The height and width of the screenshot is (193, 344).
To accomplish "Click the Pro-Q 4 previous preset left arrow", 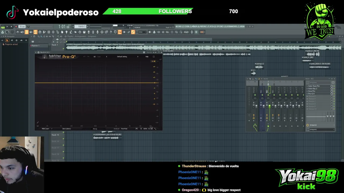I will pos(106,57).
